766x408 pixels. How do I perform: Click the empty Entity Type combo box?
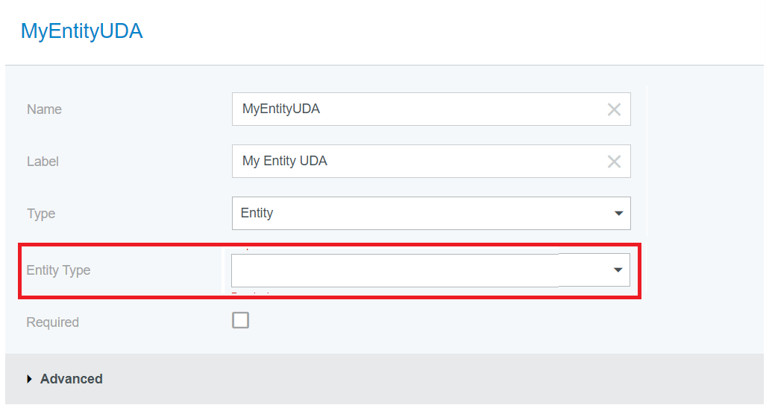click(x=410, y=270)
